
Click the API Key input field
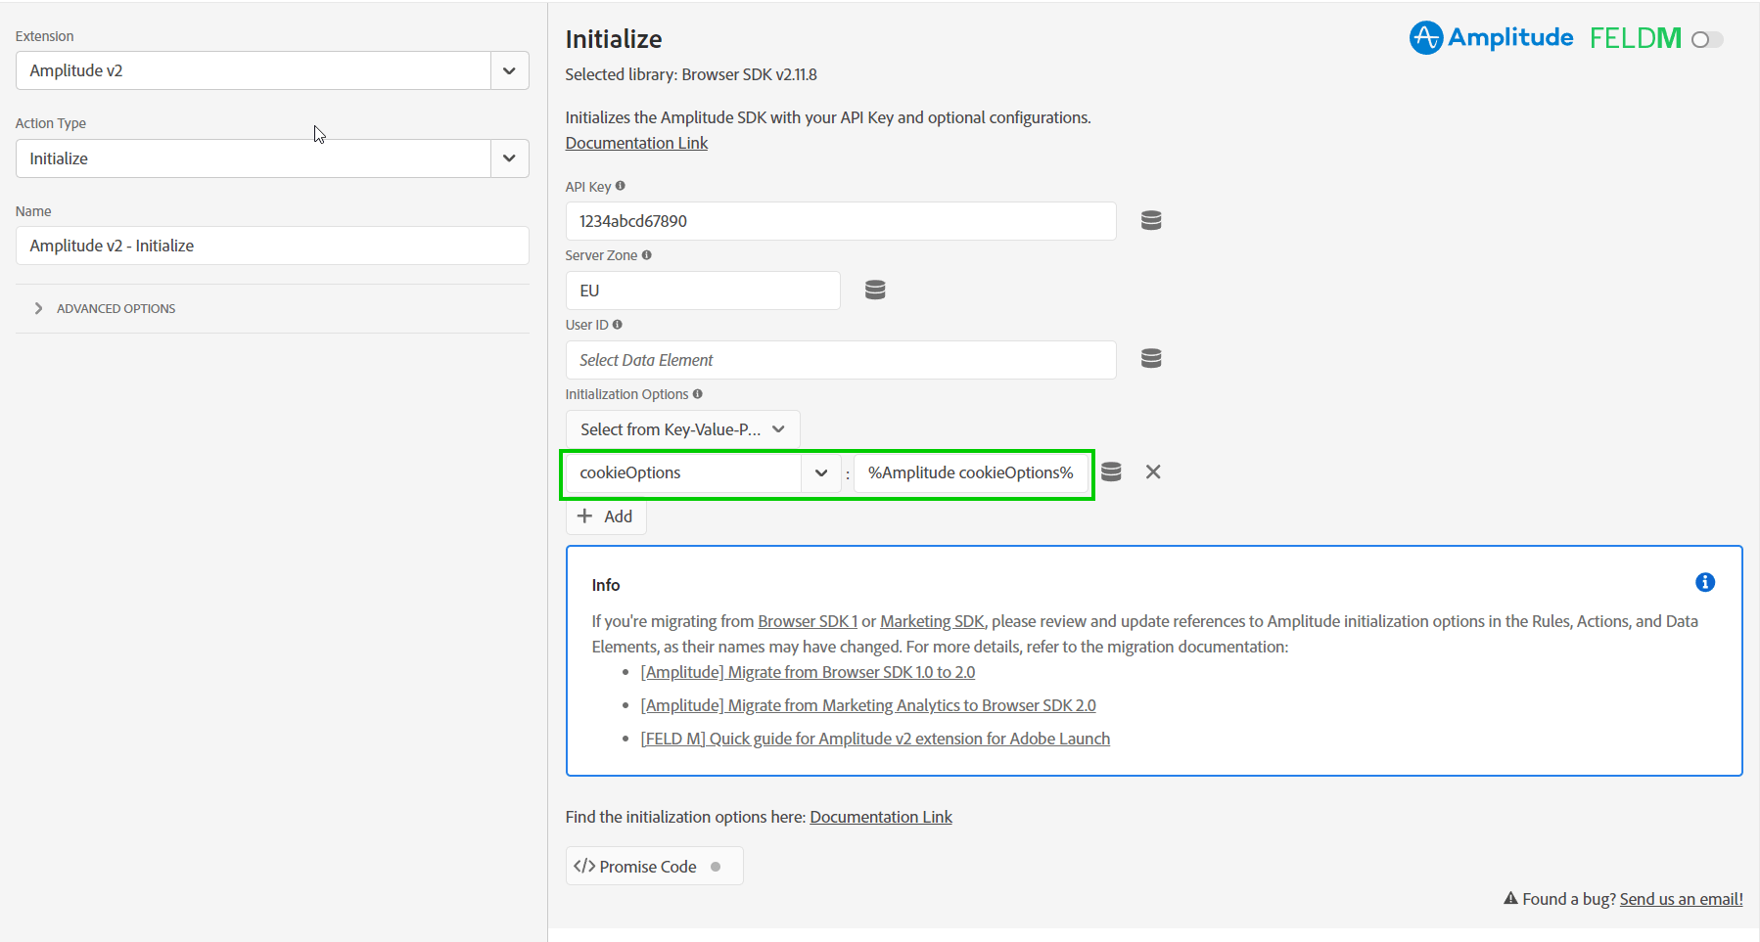841,221
